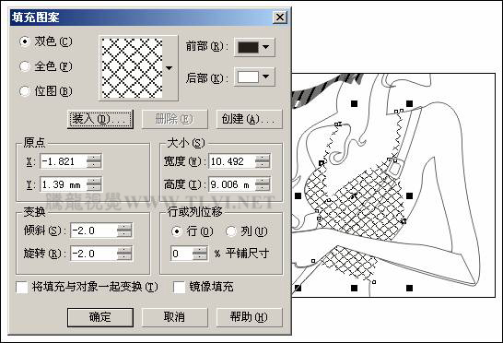Click the 宽度 width spinner arrows
The image size is (503, 343).
[263, 161]
